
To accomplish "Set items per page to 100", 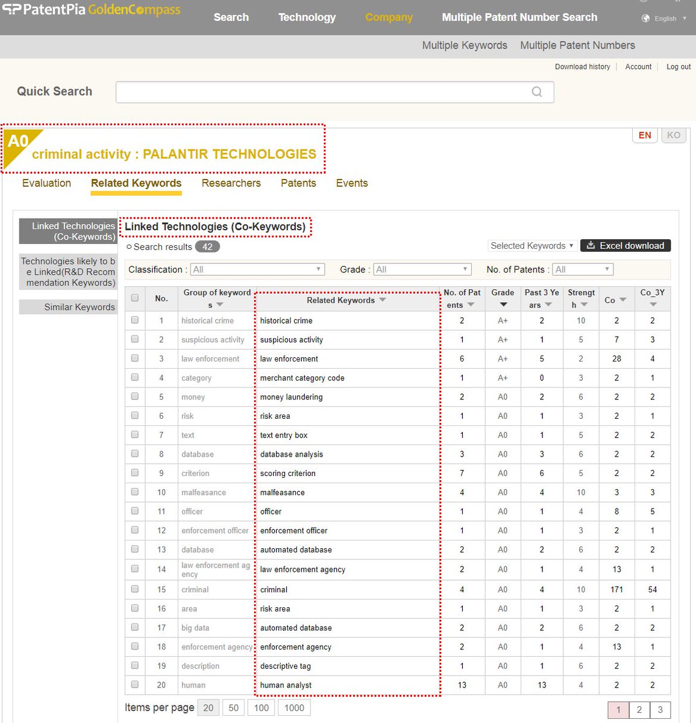I will point(262,708).
